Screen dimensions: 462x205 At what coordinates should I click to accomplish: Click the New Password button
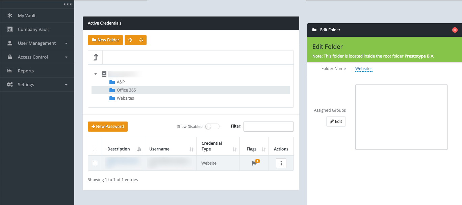108,127
